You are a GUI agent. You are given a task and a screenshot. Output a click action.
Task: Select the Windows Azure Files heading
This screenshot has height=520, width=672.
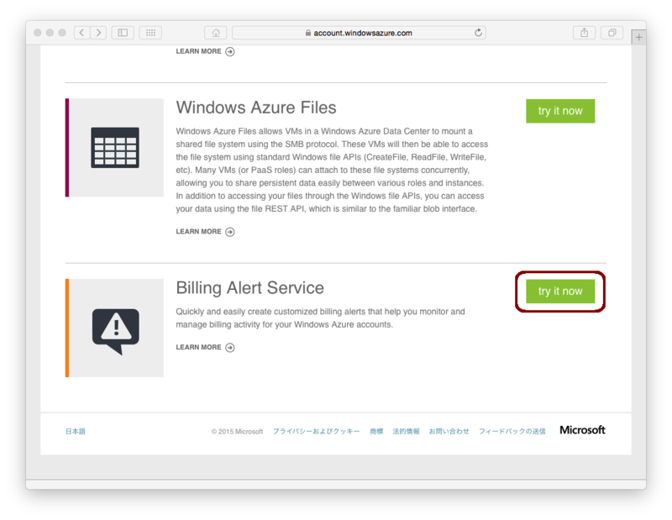tap(256, 108)
